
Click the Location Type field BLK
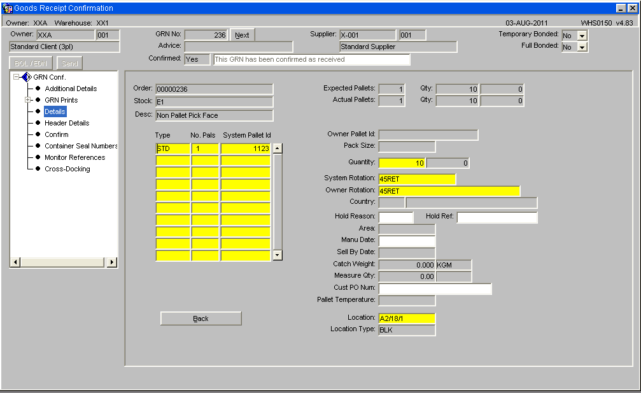pos(407,330)
